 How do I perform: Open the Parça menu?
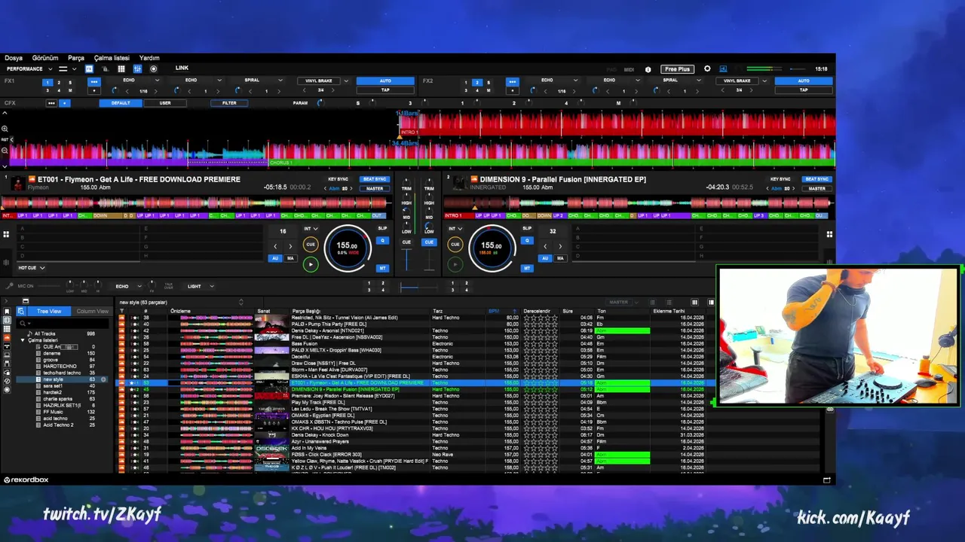tap(76, 58)
